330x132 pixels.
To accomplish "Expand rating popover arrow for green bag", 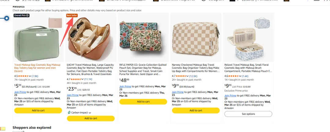I will point(30,76).
